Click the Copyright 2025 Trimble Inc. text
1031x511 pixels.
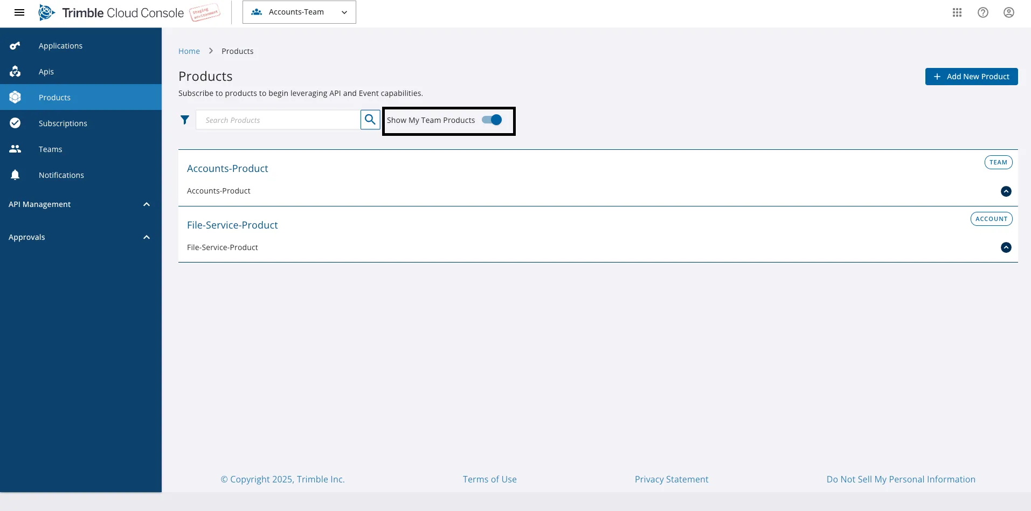pyautogui.click(x=282, y=479)
